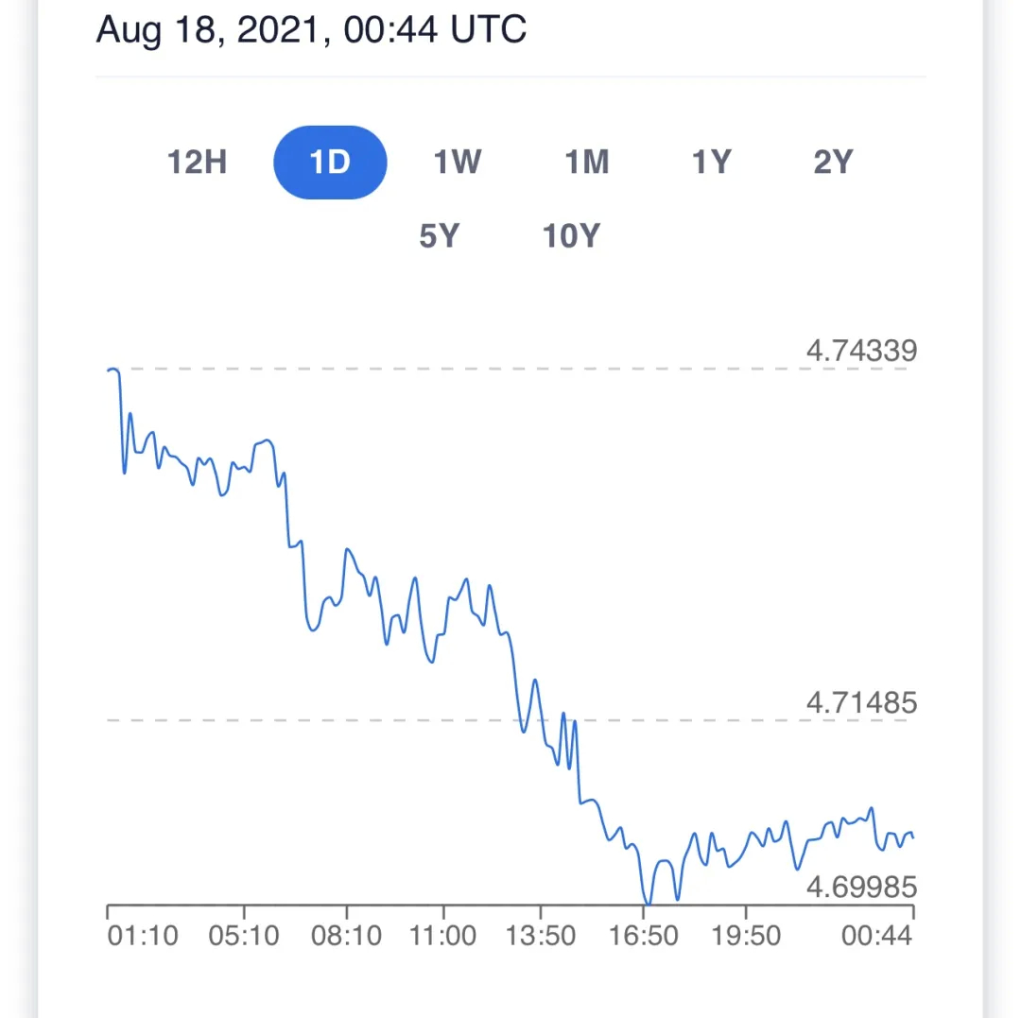Switch chart to 1Y range
This screenshot has height=1018, width=1021.
pyautogui.click(x=712, y=162)
